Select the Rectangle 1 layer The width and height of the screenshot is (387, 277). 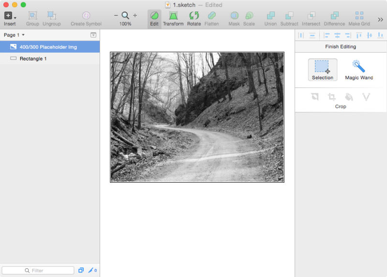[x=33, y=58]
